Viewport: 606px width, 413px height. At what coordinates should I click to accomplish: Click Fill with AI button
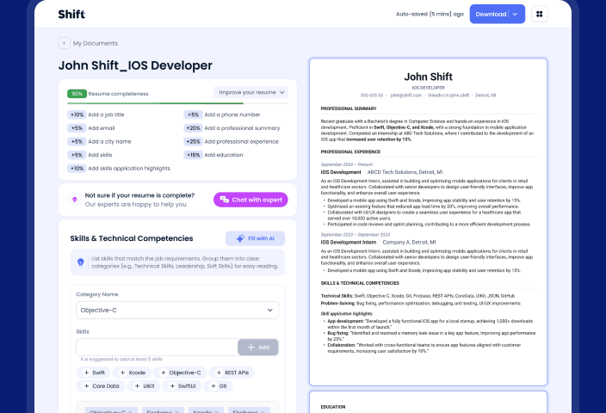[255, 238]
